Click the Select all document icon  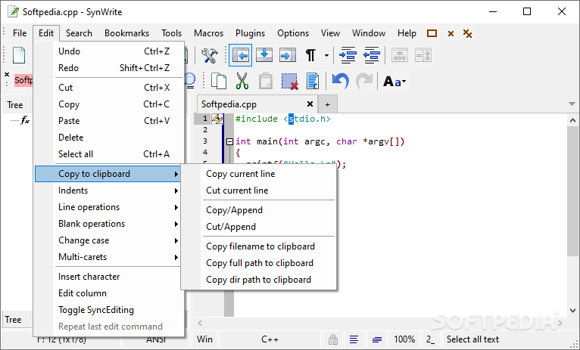pos(313,81)
